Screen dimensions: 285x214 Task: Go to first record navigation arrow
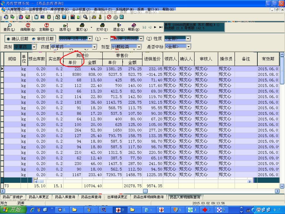[x=144, y=27]
